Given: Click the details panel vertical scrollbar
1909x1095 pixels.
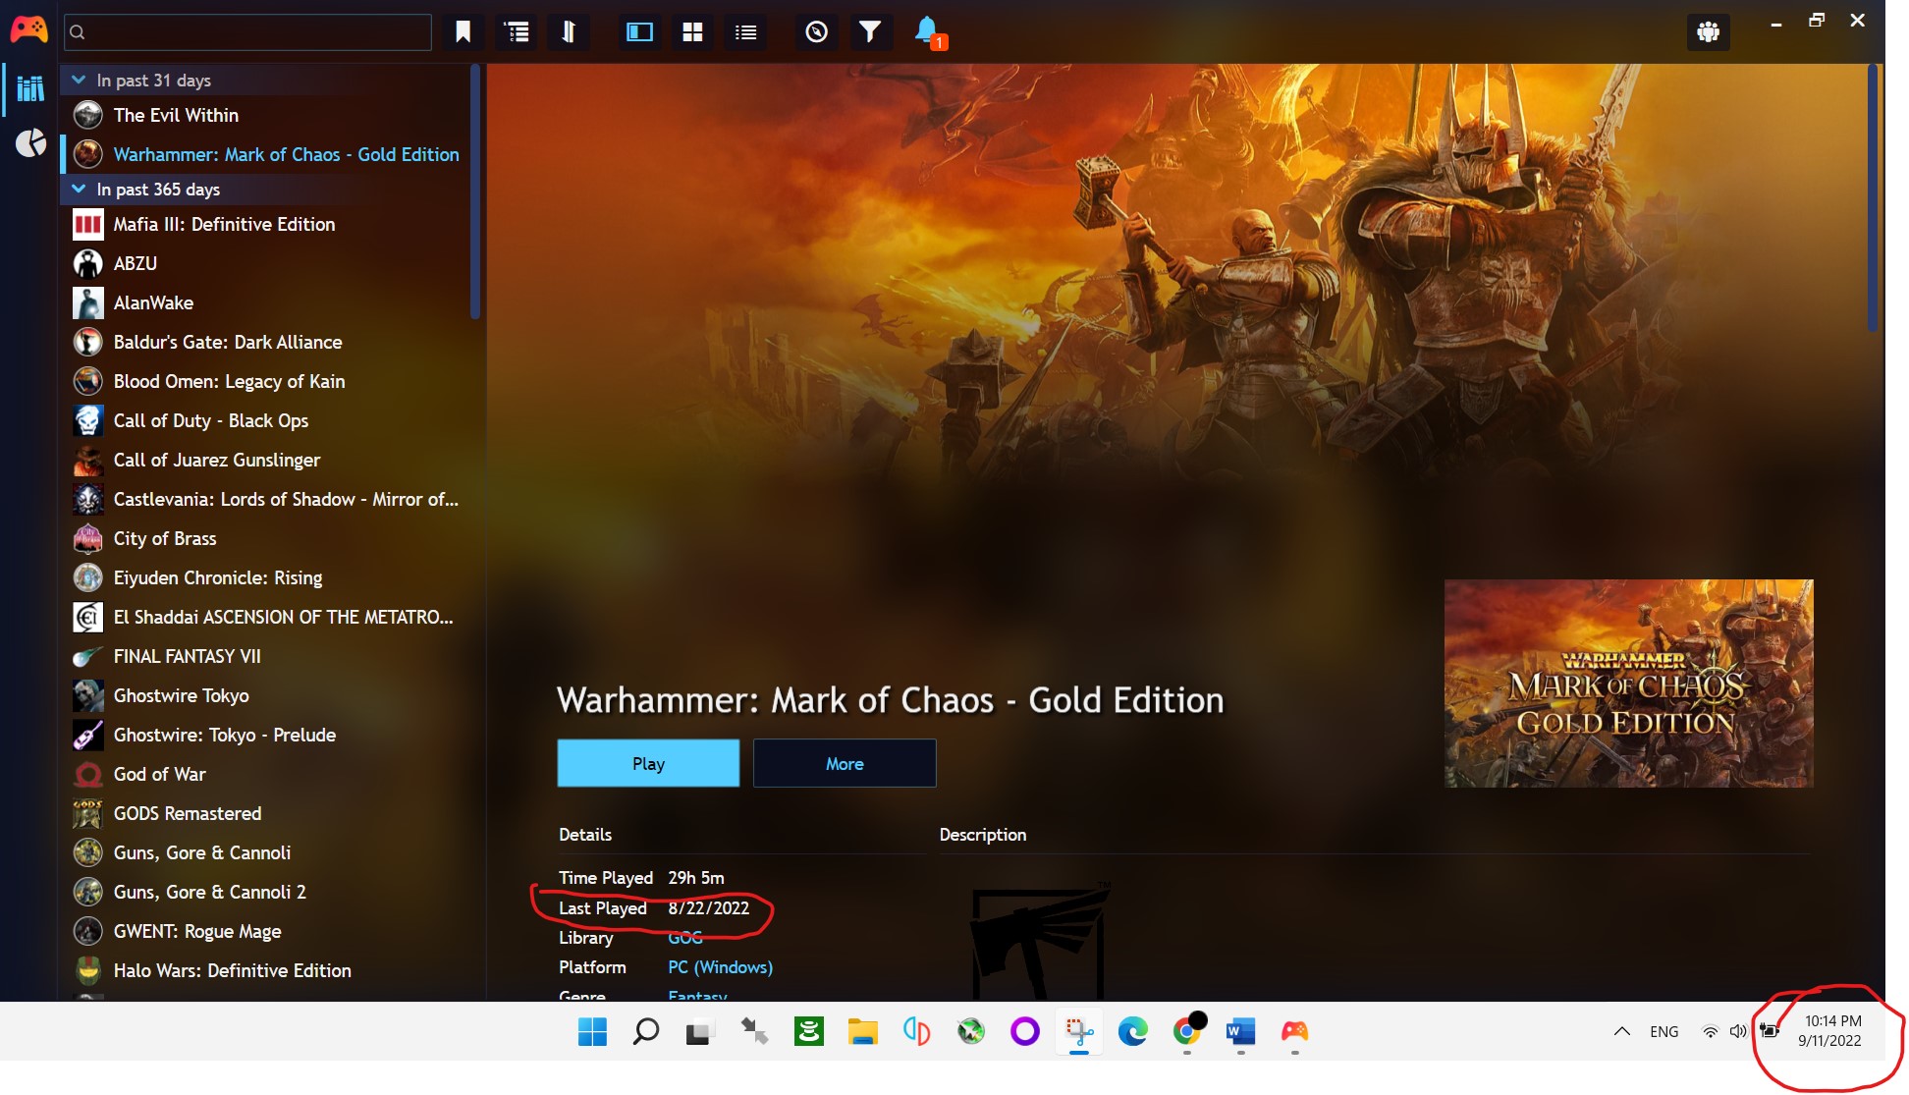Looking at the screenshot, I should click(x=1873, y=198).
